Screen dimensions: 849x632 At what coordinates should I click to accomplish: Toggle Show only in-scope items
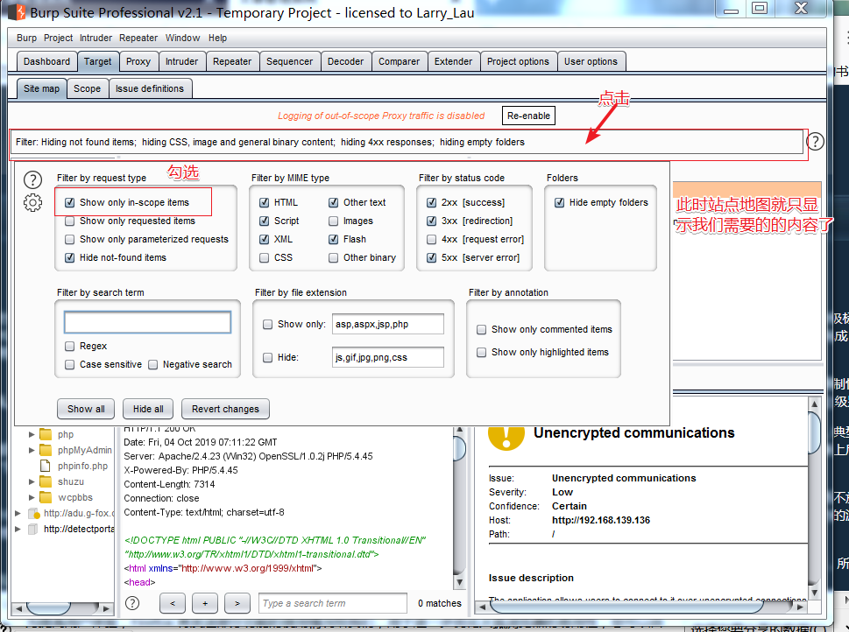tap(69, 202)
